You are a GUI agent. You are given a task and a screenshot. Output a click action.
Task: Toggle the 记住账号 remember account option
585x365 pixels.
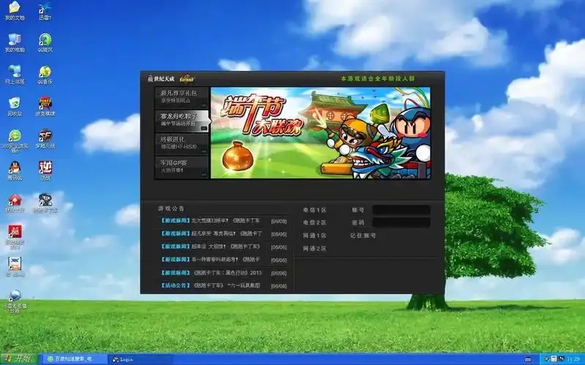[x=363, y=236]
